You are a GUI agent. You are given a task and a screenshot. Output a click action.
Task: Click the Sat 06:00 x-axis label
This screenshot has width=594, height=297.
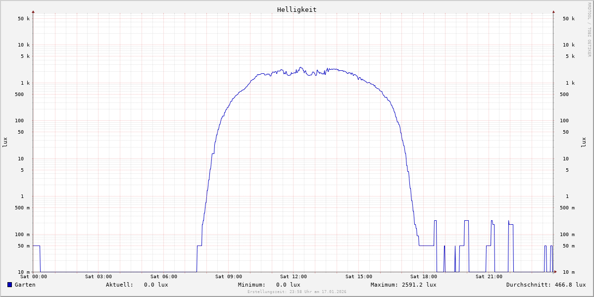click(163, 277)
